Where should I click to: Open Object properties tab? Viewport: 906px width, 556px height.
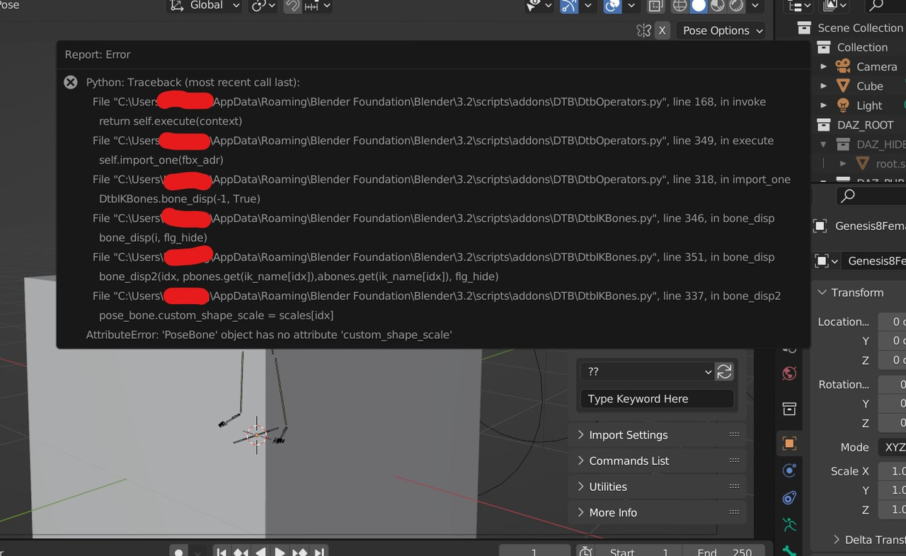[x=789, y=444]
